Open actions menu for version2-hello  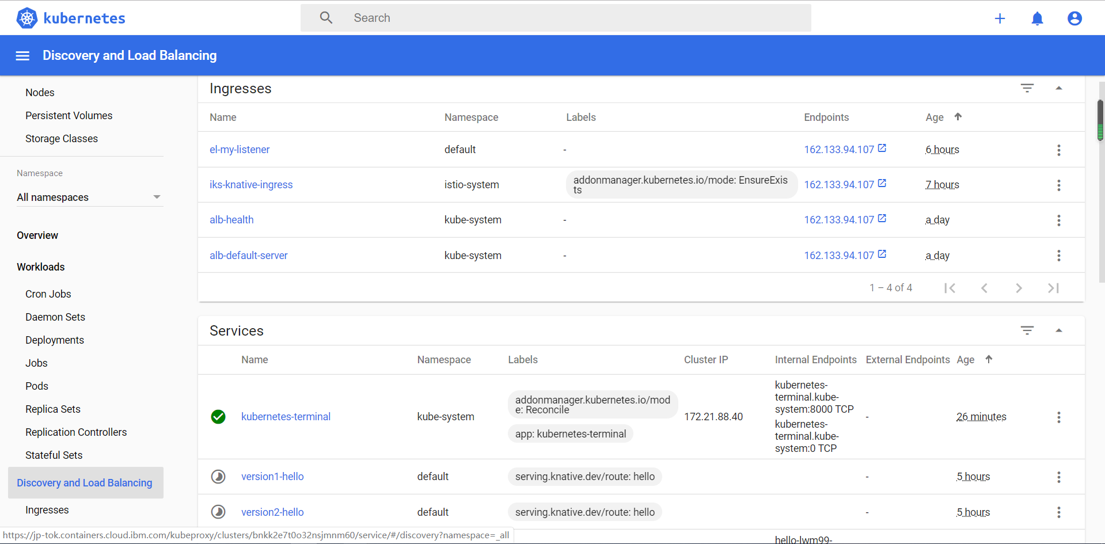pyautogui.click(x=1058, y=512)
